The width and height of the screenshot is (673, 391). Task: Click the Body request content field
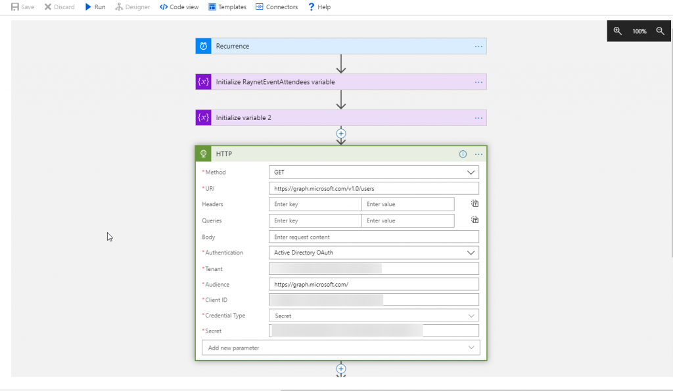374,237
